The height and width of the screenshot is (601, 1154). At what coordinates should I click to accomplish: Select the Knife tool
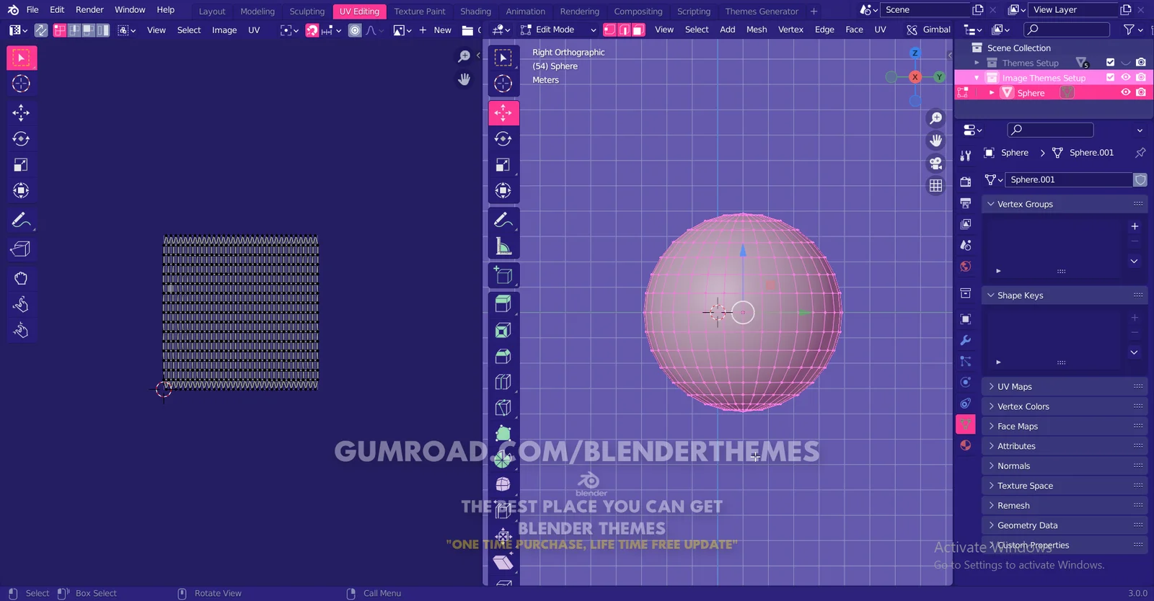tap(503, 408)
